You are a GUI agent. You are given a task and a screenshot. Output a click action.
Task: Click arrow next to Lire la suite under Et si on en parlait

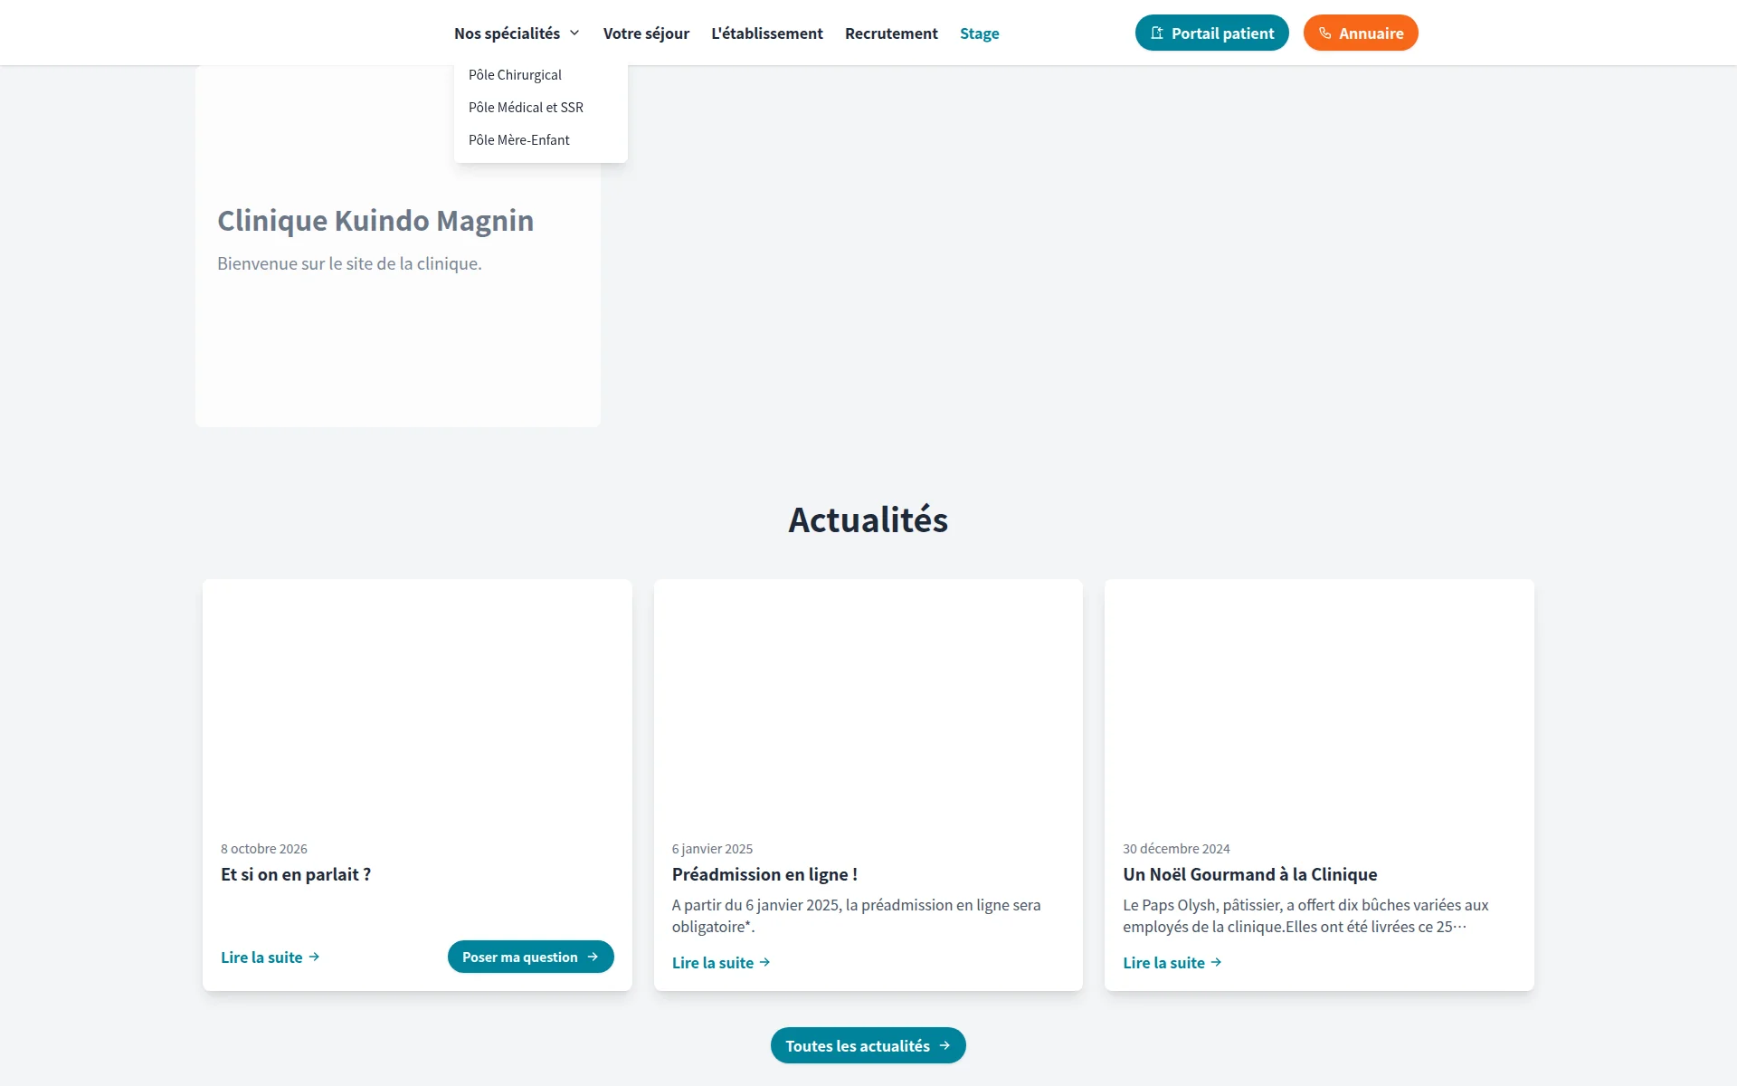click(x=314, y=957)
